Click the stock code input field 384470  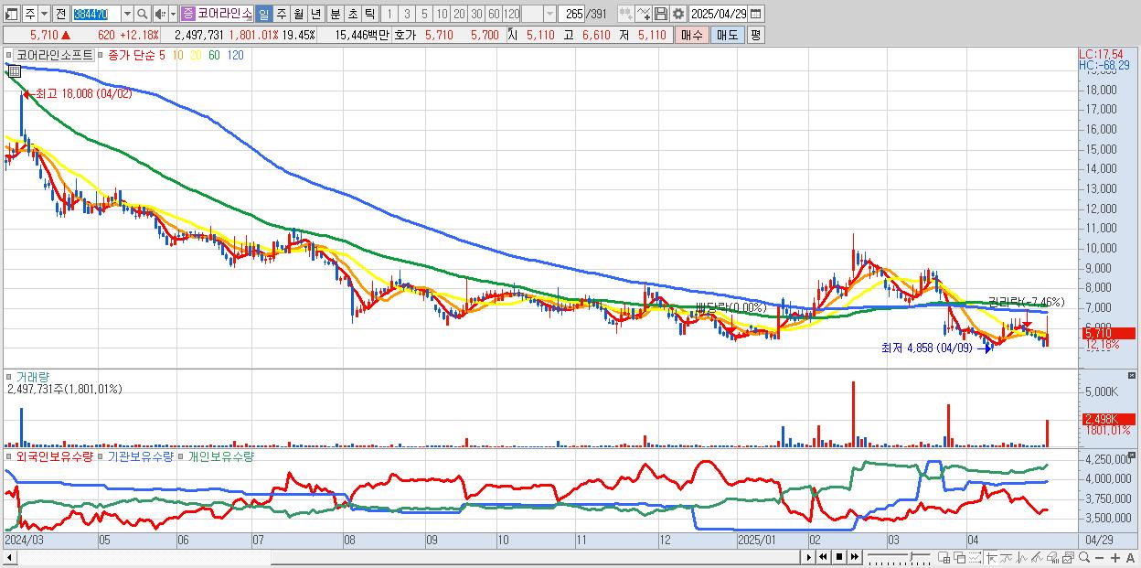(95, 15)
